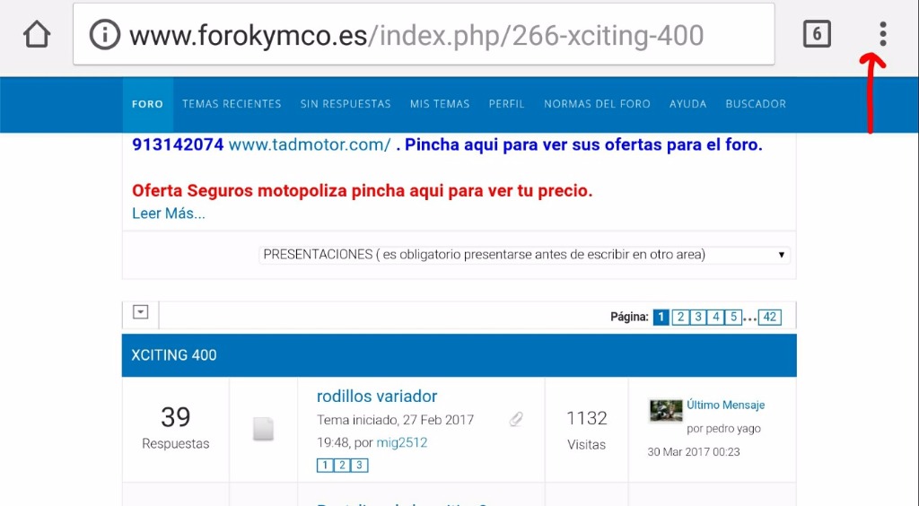The image size is (919, 506).
Task: Open the site info icon in the address bar
Action: (x=104, y=35)
